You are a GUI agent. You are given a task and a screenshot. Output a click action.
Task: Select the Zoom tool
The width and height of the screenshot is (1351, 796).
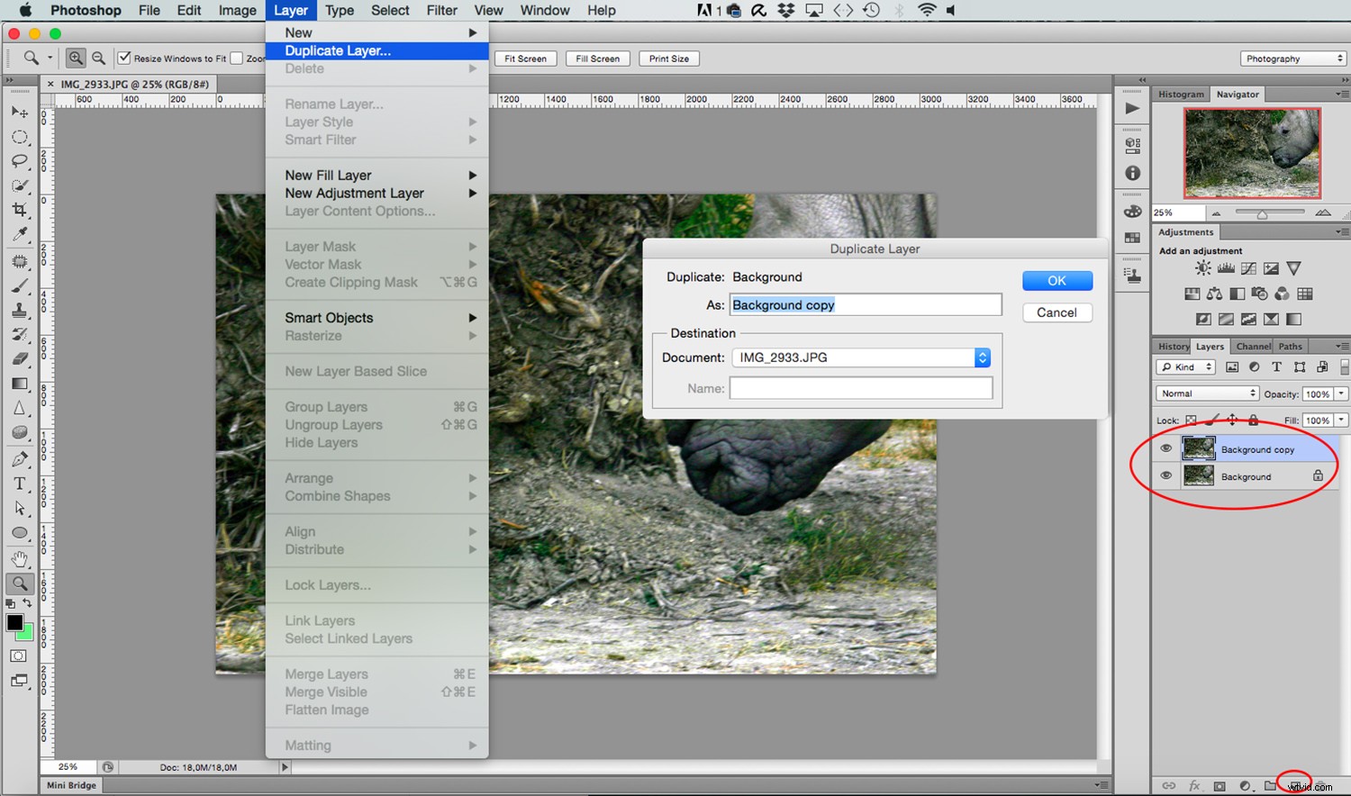20,583
